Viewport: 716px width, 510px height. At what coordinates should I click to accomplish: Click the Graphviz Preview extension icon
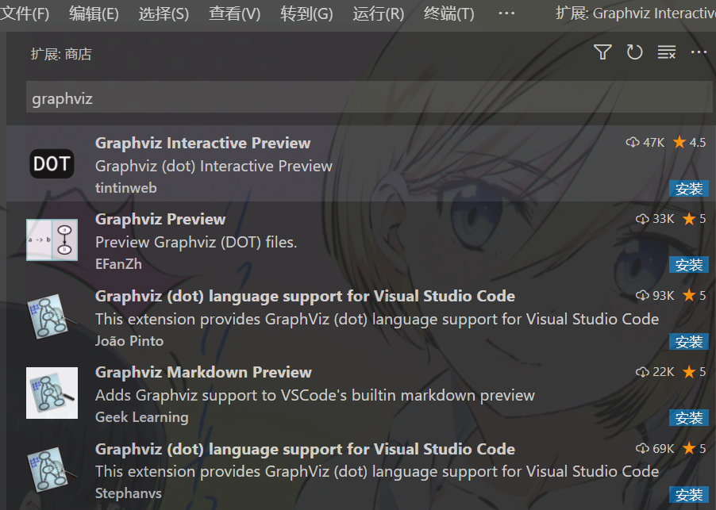pos(51,240)
